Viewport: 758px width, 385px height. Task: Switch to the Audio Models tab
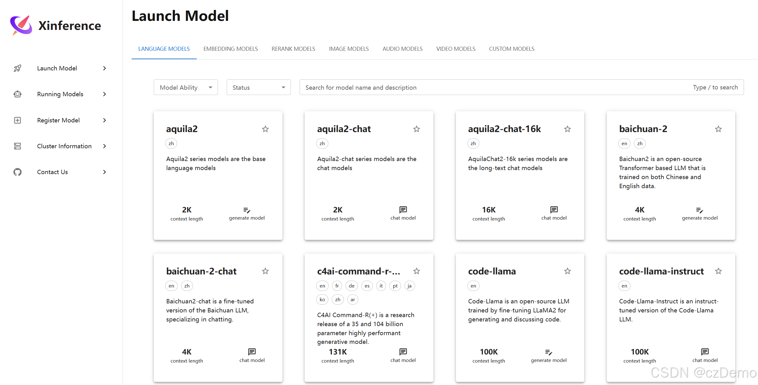click(x=403, y=49)
